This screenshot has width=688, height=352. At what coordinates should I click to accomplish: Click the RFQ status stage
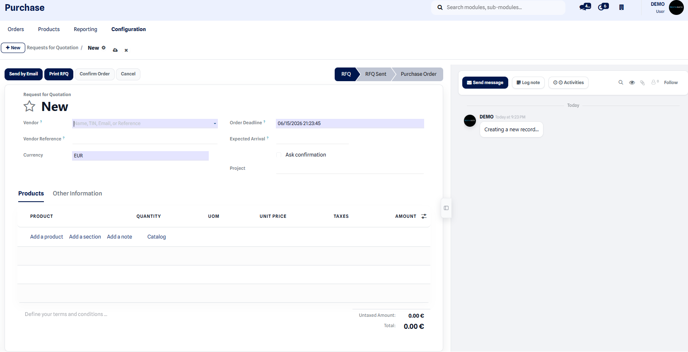[346, 74]
